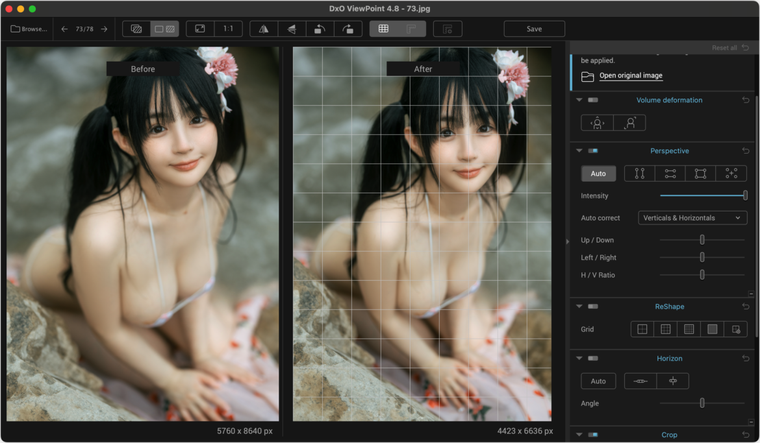
Task: Flip the image horizontally
Action: (264, 29)
